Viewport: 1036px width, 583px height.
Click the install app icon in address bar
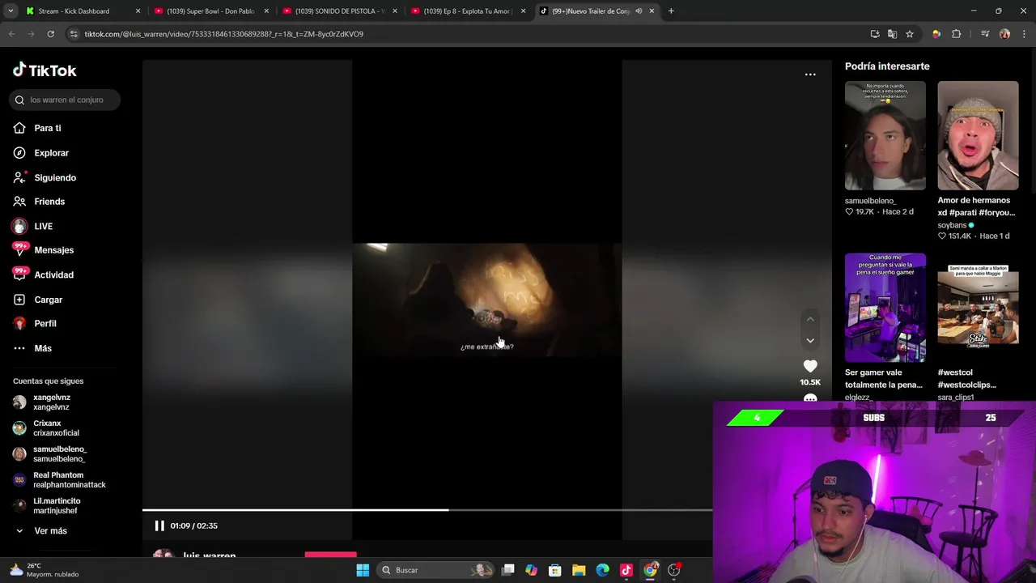click(875, 34)
